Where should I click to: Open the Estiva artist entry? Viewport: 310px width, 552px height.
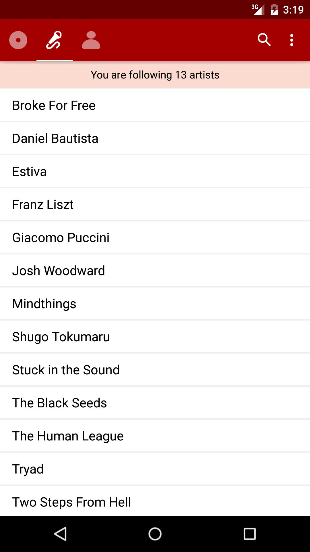(155, 171)
